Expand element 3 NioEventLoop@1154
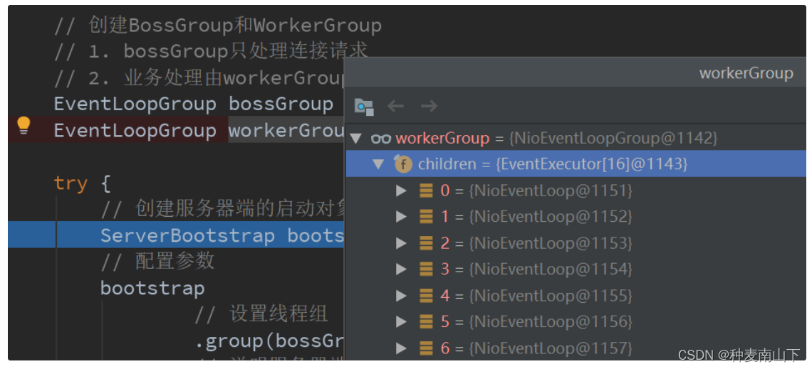This screenshot has width=812, height=369. pos(401,269)
